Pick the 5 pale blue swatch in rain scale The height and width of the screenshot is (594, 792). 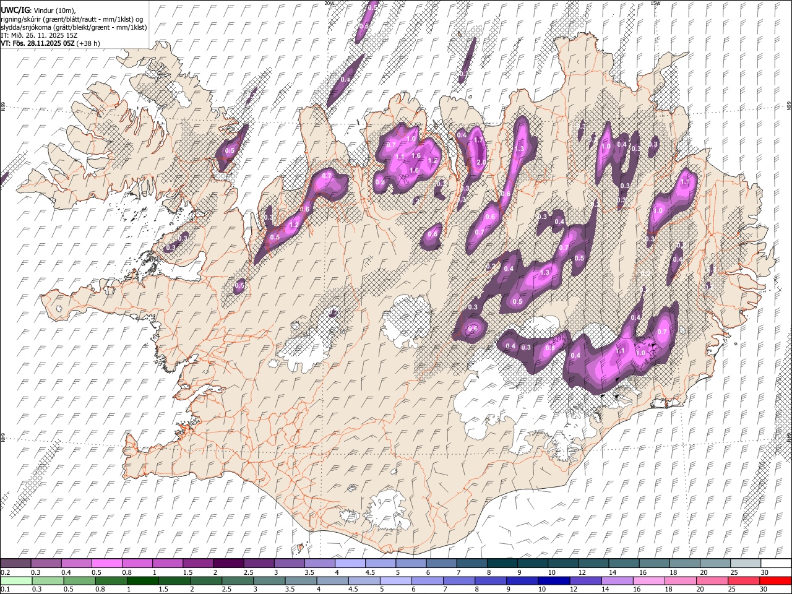(x=396, y=581)
